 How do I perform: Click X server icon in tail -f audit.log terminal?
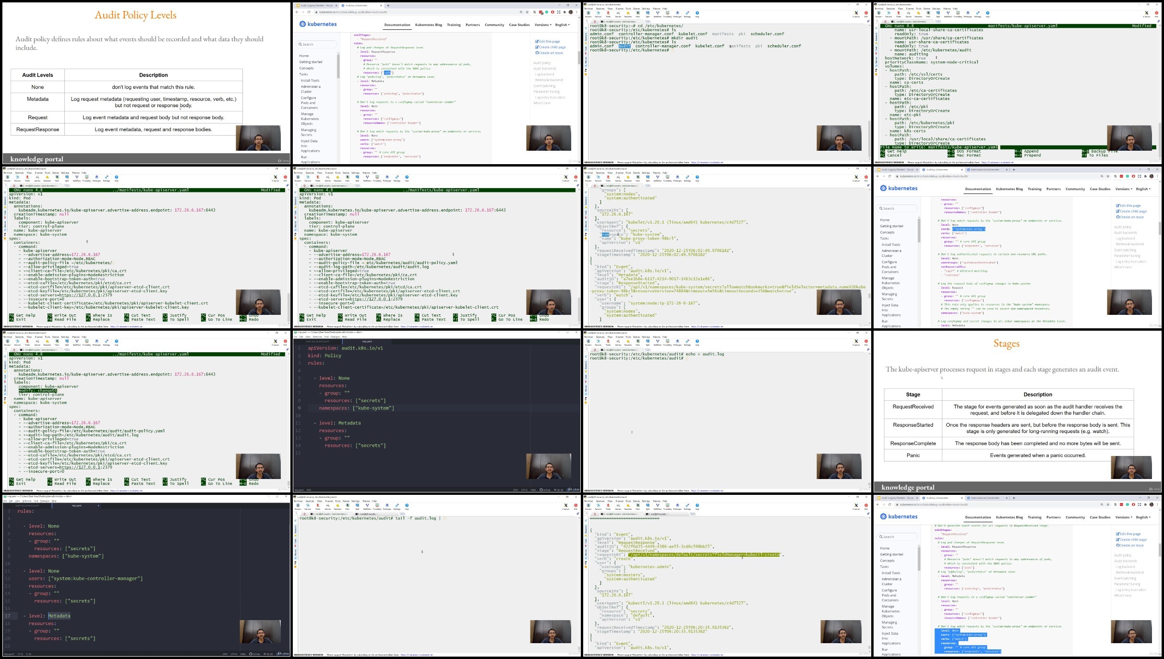565,507
